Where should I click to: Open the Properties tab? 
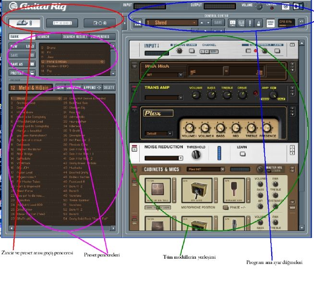(99, 36)
